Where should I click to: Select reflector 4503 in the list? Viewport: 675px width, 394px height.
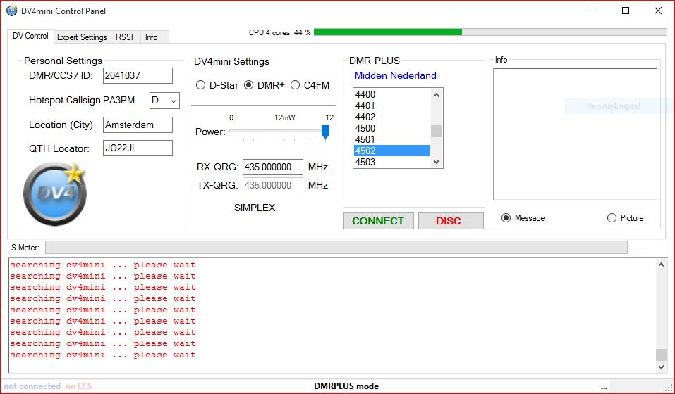tap(391, 162)
